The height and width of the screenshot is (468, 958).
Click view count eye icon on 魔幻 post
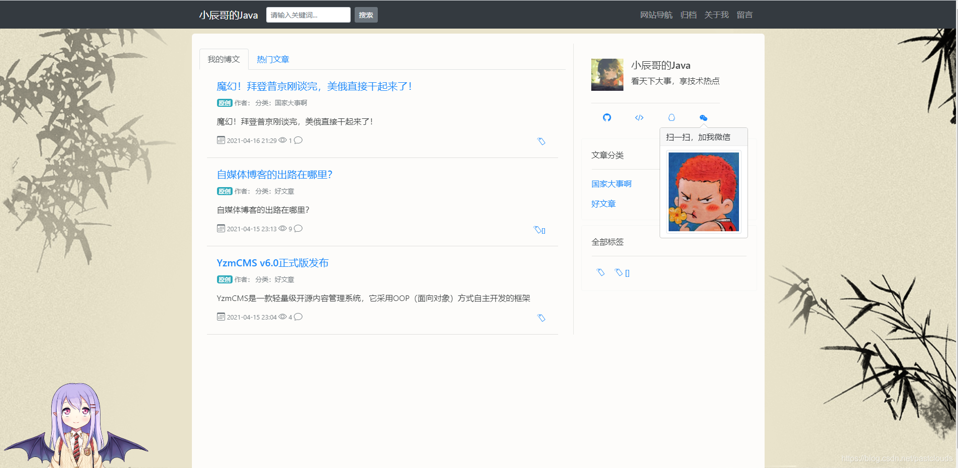coord(283,140)
